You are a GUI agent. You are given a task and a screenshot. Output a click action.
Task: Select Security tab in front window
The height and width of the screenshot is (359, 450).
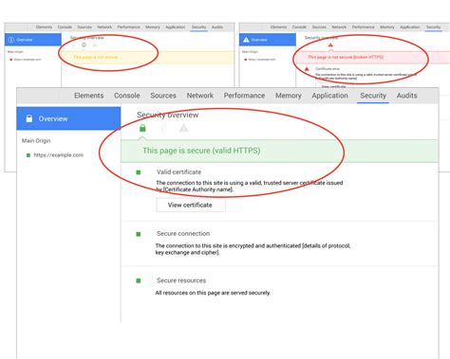[373, 96]
